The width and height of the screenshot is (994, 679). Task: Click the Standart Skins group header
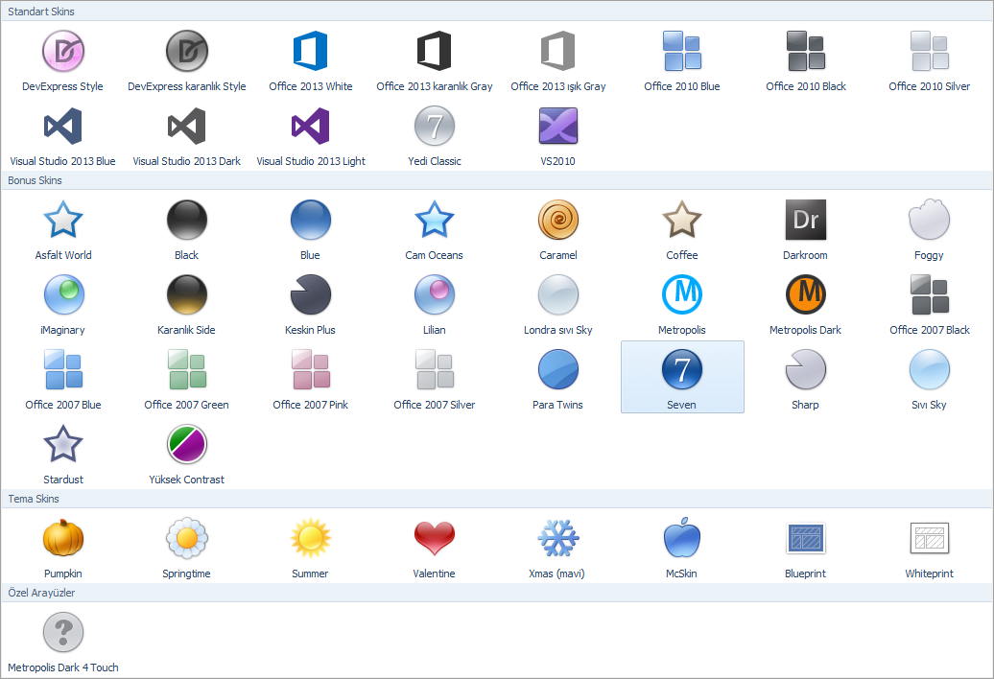(x=497, y=12)
